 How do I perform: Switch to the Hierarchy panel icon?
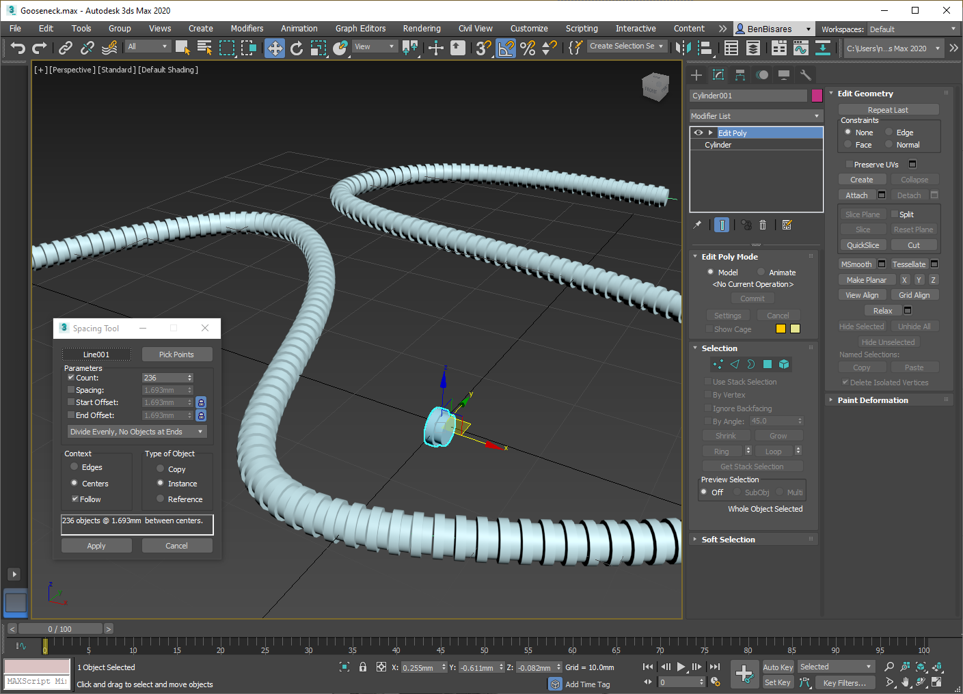point(740,74)
